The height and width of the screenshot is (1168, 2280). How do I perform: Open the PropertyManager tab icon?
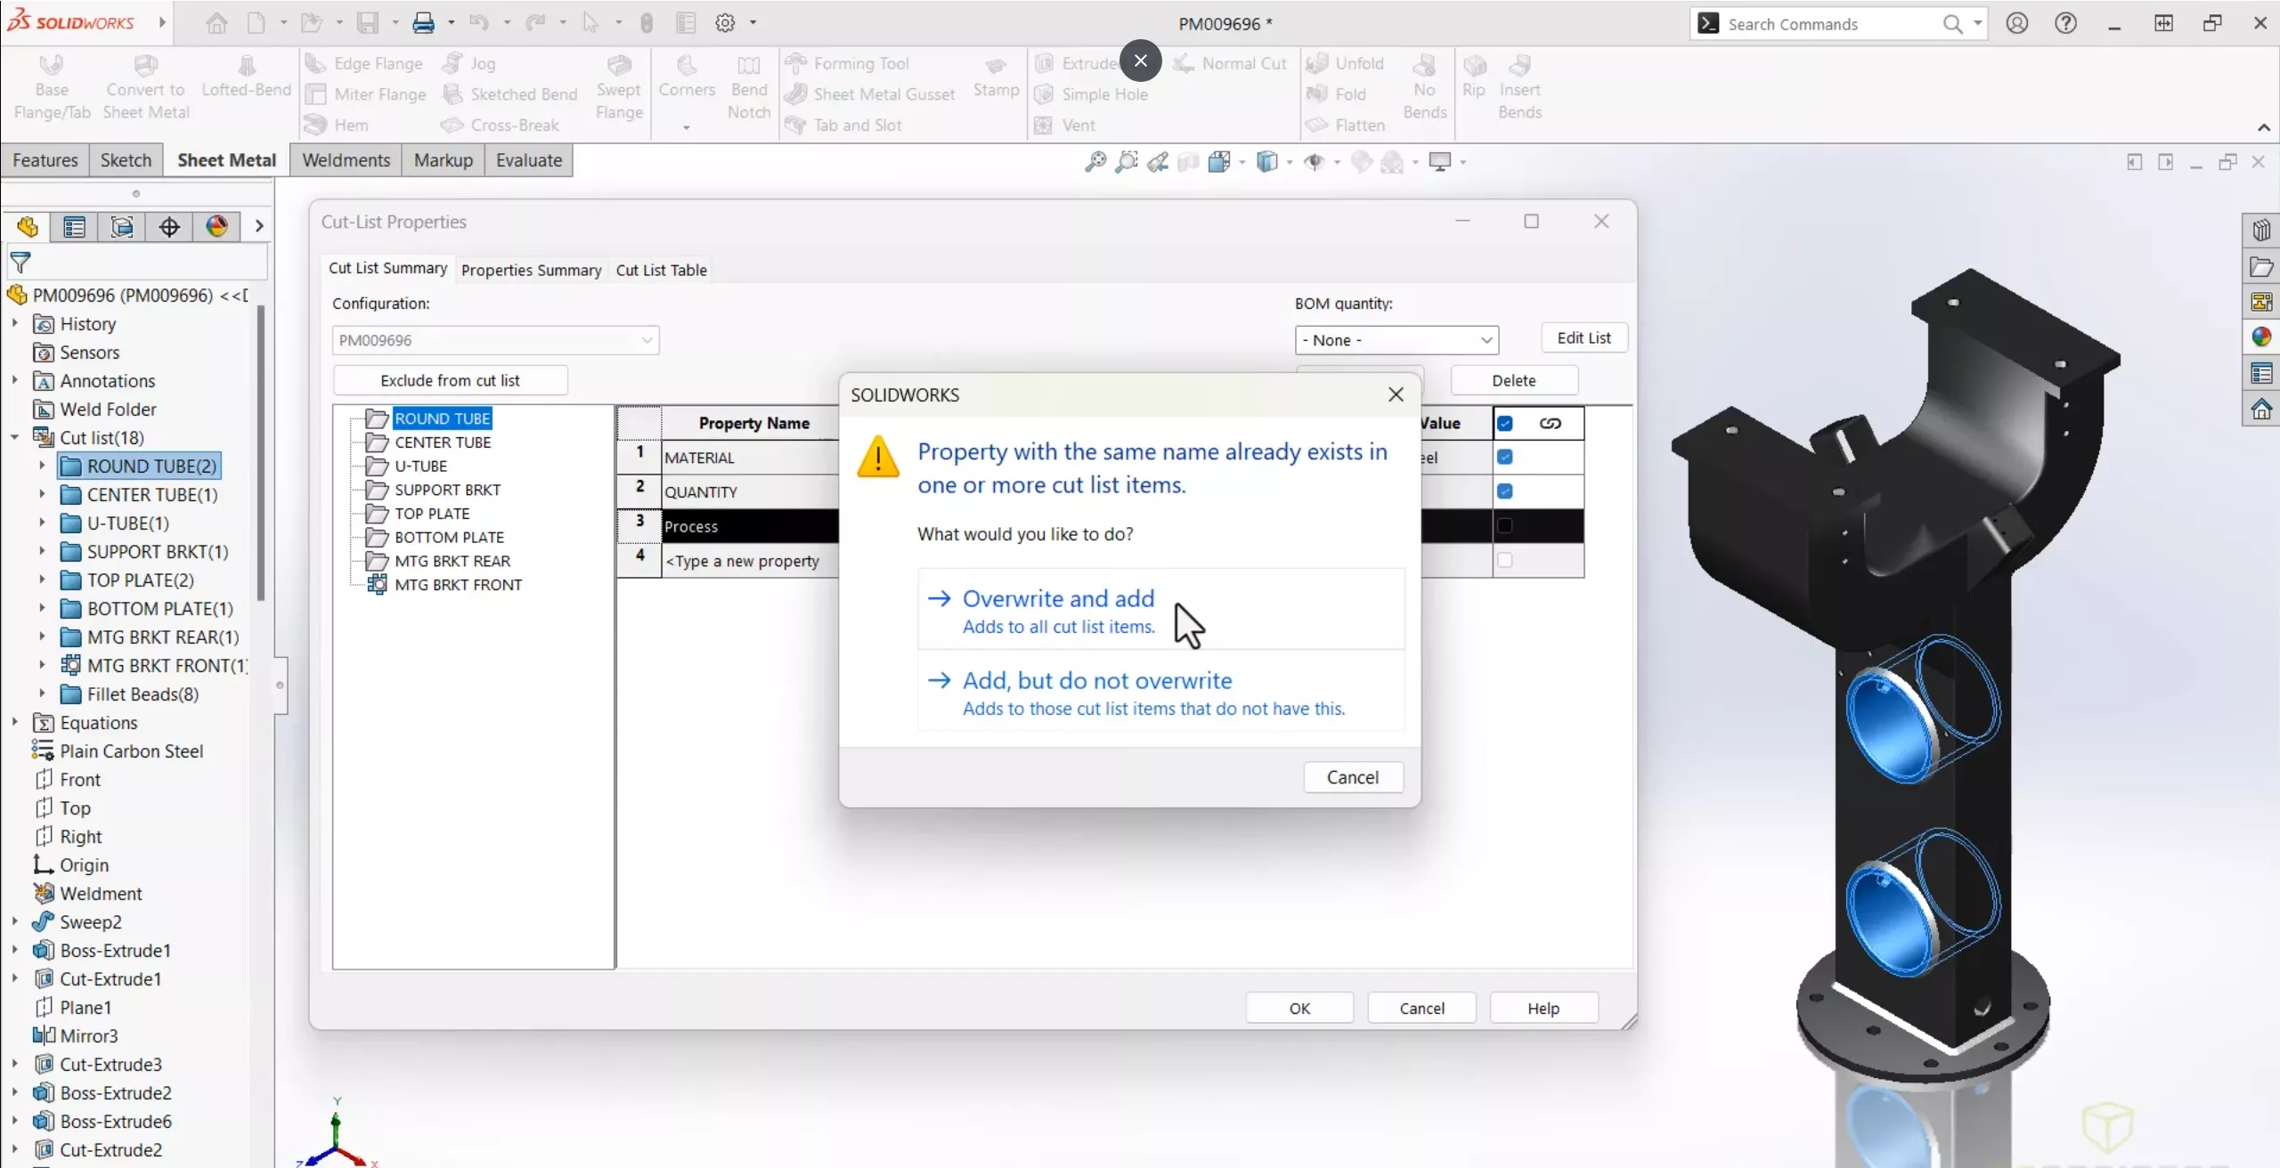pos(75,227)
